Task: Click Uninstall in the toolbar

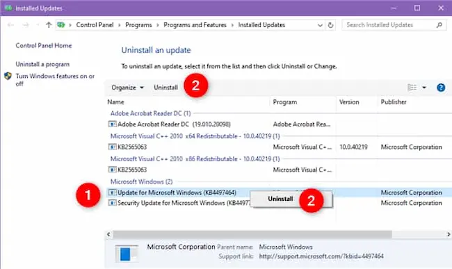Action: [166, 88]
